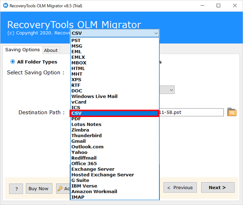Click the Buy Now button
Image resolution: width=243 pixels, height=205 pixels.
(x=39, y=188)
